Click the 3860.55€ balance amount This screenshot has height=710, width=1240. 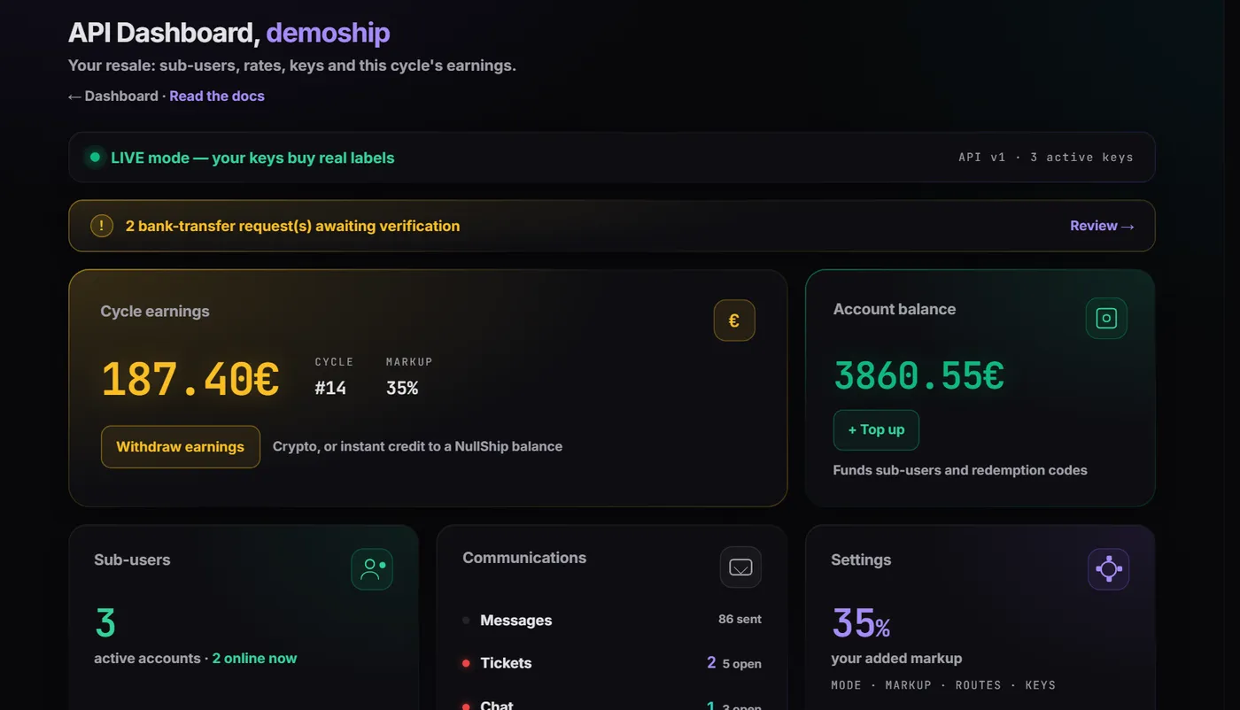919,376
